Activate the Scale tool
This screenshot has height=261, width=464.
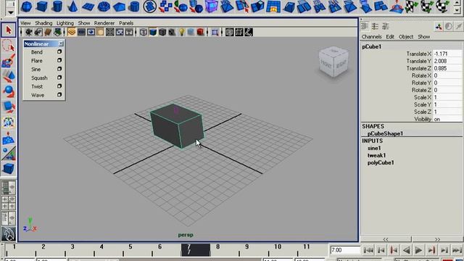pos(9,107)
